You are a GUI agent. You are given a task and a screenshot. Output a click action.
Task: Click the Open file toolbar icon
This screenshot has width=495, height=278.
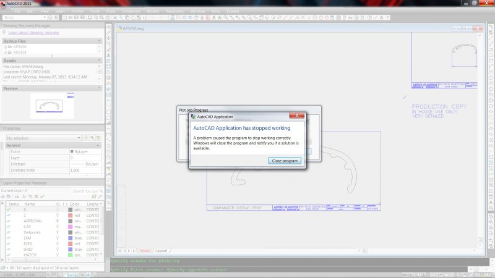[71, 18]
